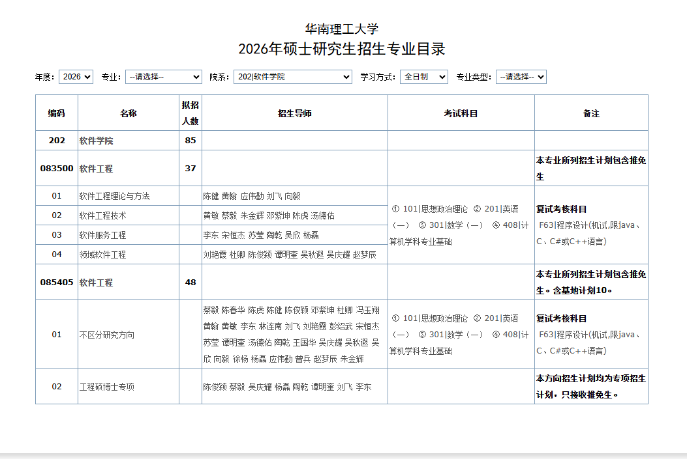687x459 pixels.
Task: Click the 备注 column header
Action: (x=591, y=113)
